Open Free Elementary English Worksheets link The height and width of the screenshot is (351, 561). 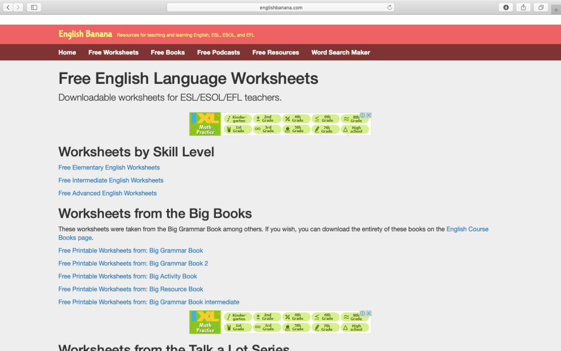[x=109, y=168]
